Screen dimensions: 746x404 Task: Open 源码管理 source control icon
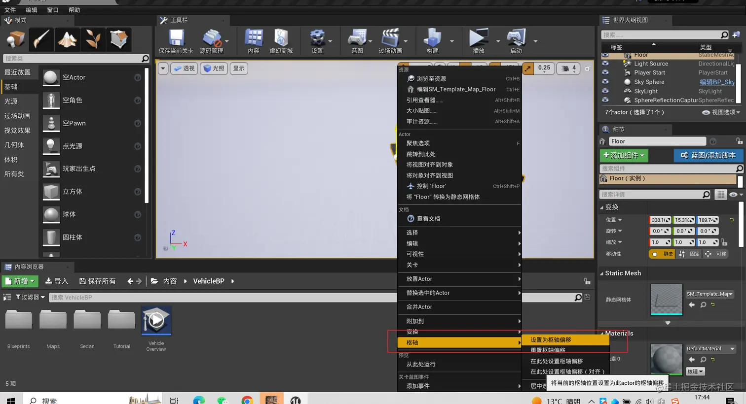tap(212, 38)
